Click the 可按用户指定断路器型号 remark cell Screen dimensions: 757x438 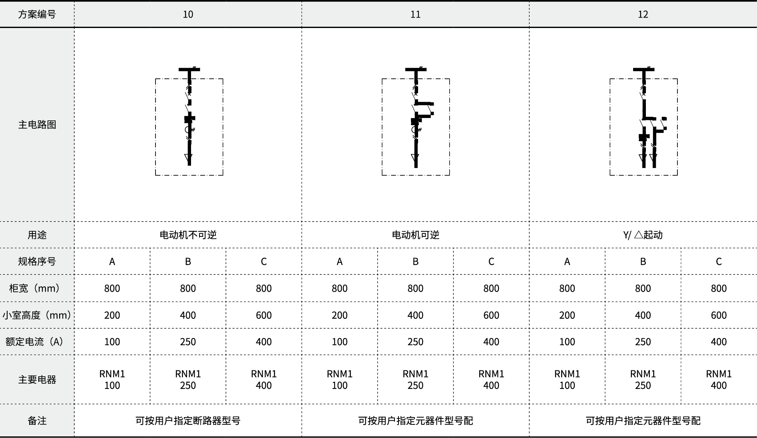pyautogui.click(x=188, y=421)
